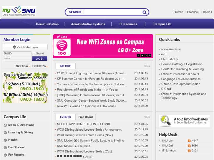Open SNU Model G20 Summit Public Lecture event
This screenshot has width=214, height=160.
90,141
